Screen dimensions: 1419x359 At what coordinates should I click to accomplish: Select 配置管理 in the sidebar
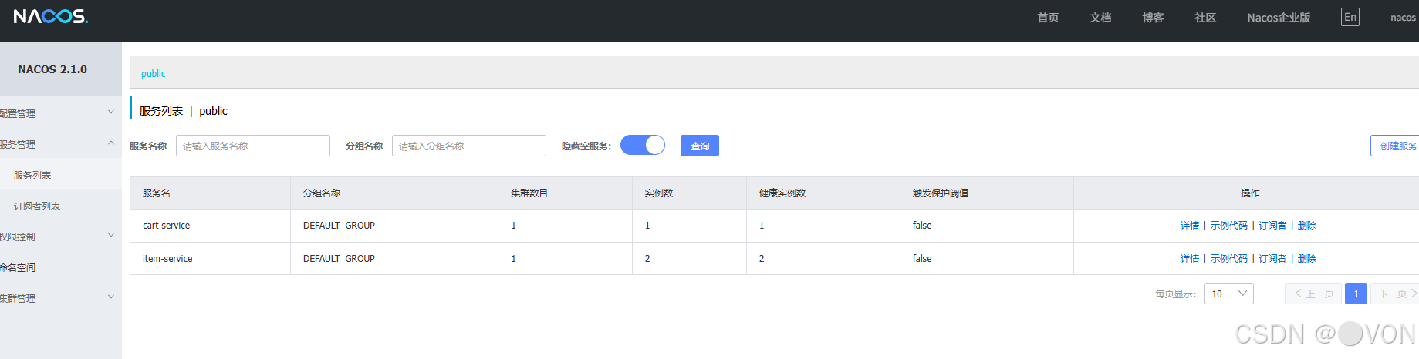pos(18,113)
